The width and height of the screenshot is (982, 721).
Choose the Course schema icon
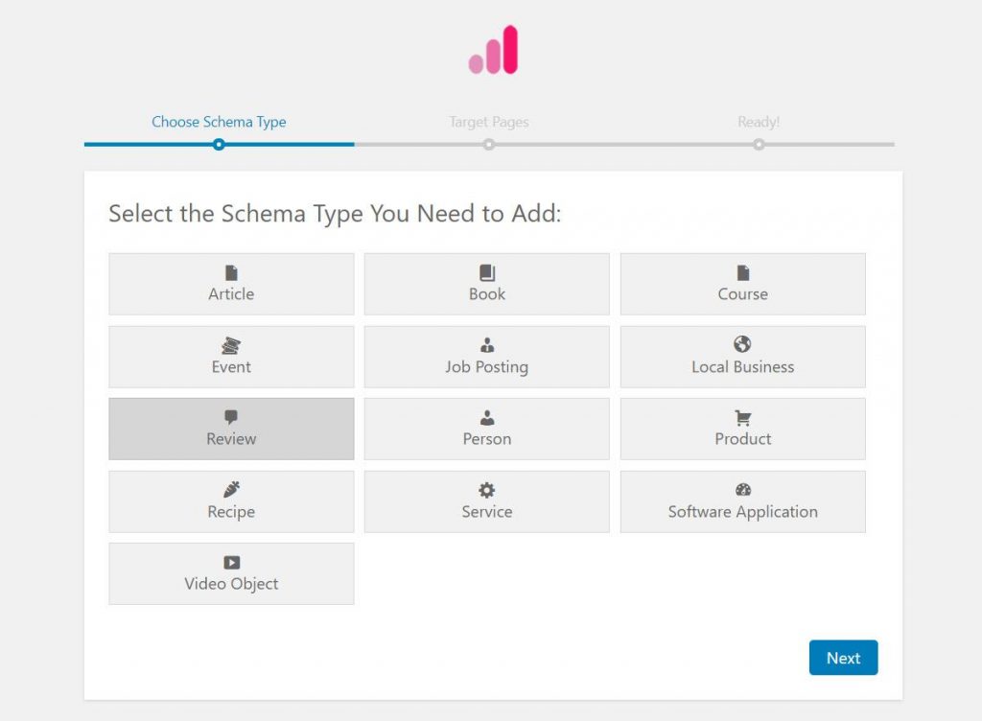pyautogui.click(x=742, y=272)
